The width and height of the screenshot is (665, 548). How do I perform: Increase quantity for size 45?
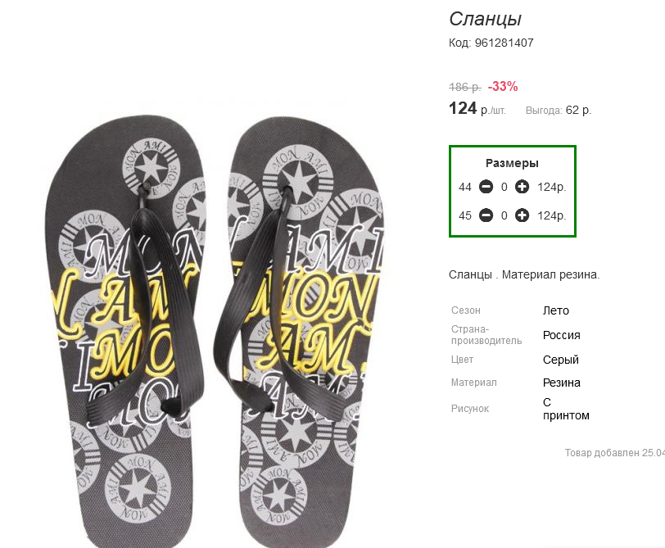coord(522,215)
